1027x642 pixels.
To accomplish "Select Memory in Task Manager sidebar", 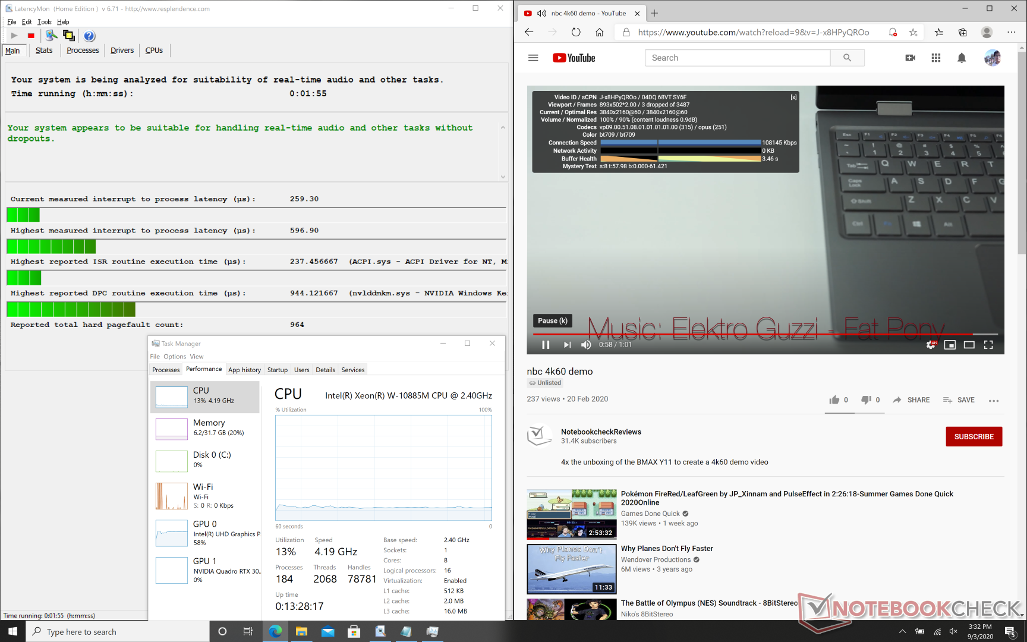I will 206,429.
